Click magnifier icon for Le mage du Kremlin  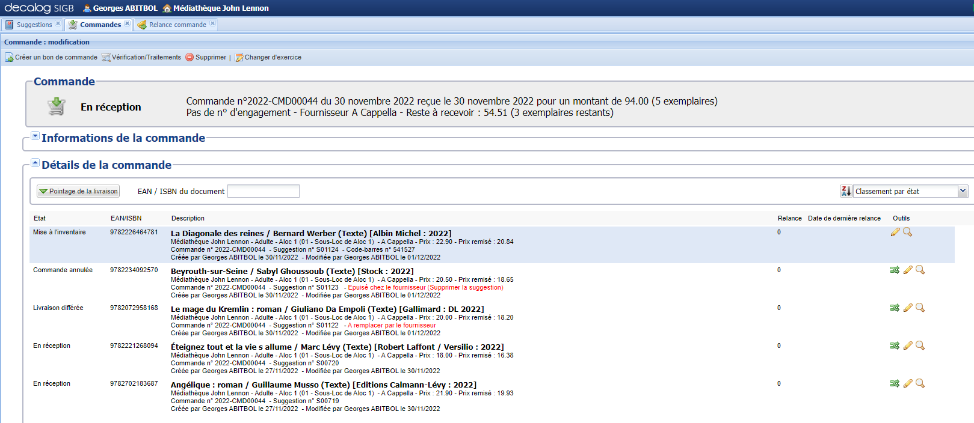pos(920,308)
